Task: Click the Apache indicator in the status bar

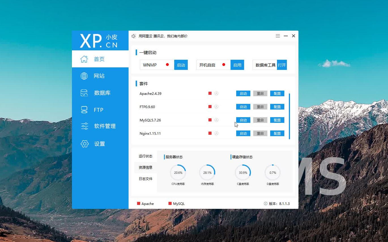Action: (x=139, y=204)
